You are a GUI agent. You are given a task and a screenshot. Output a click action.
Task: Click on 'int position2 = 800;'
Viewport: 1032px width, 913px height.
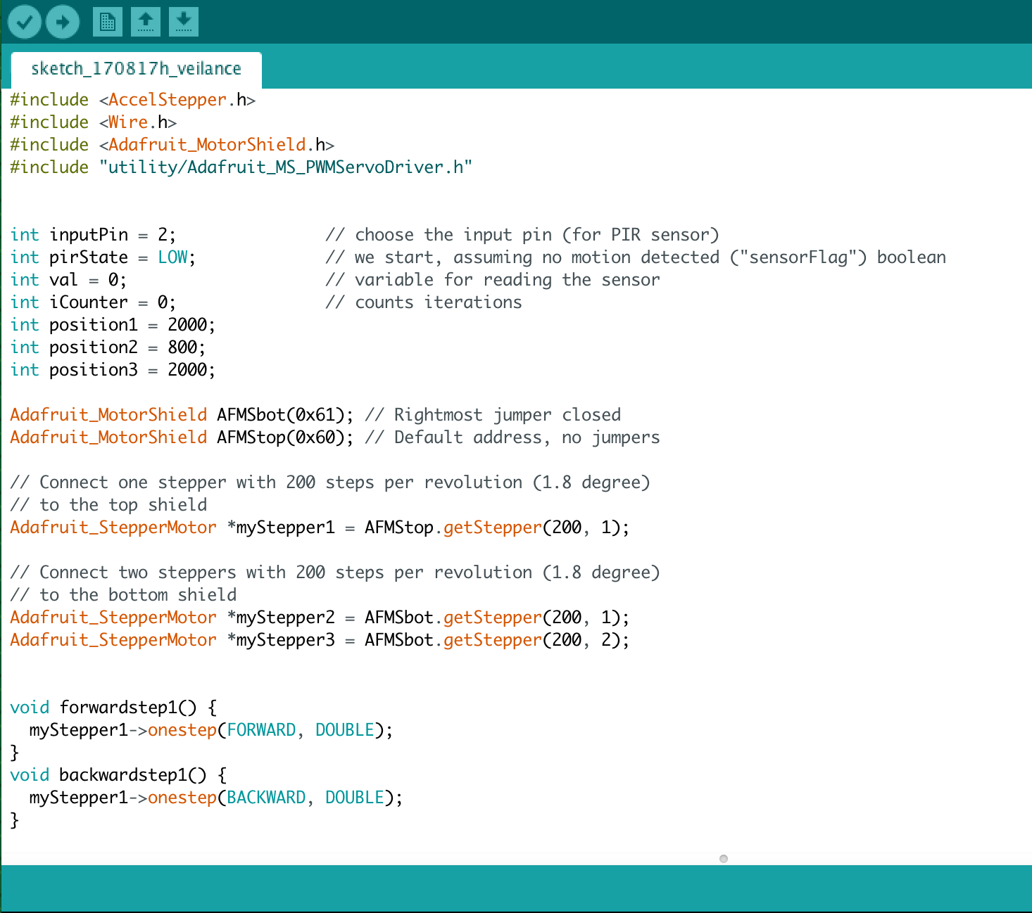(108, 347)
